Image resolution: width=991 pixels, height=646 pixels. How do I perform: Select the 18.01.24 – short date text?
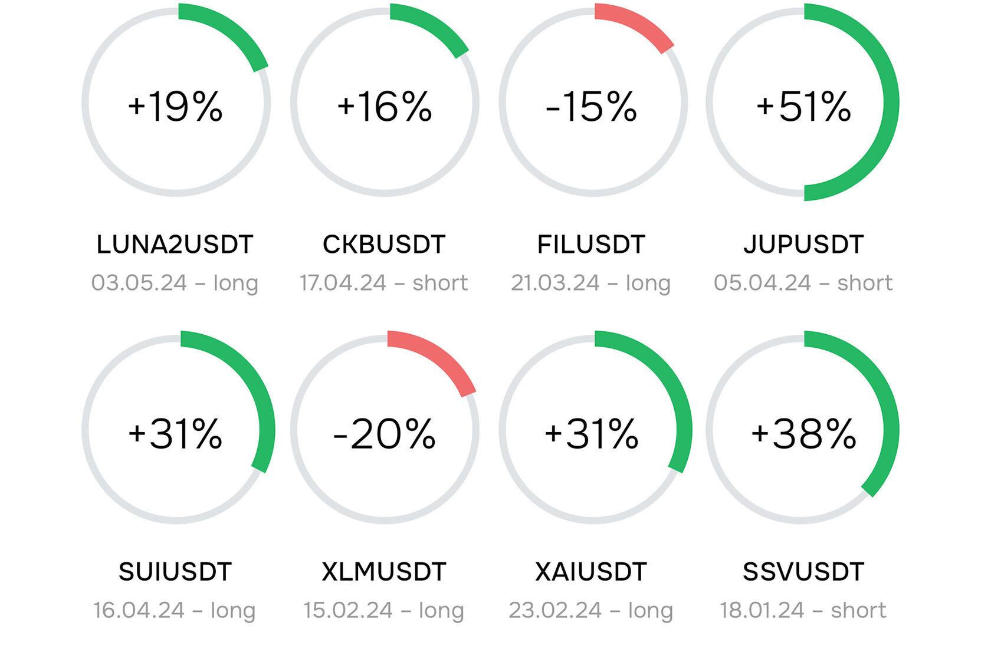tap(803, 610)
